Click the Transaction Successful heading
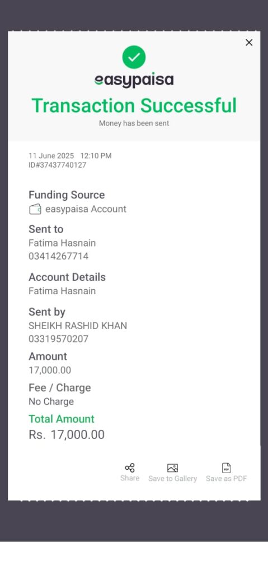268x574 pixels. coord(134,105)
